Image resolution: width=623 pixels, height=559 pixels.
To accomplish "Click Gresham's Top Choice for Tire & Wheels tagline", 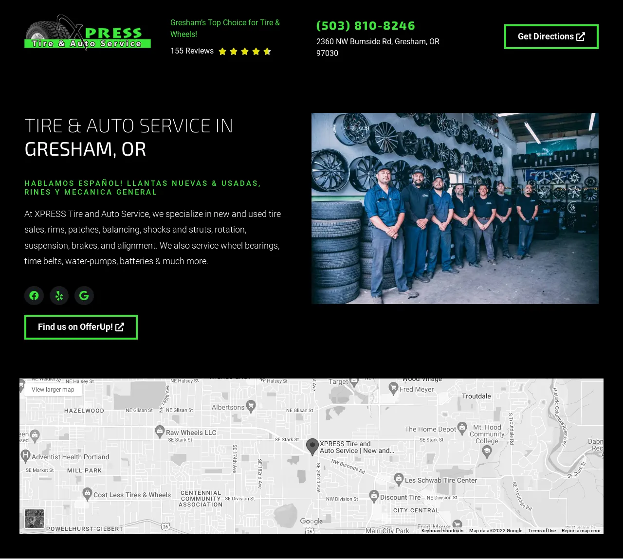I will tap(225, 28).
